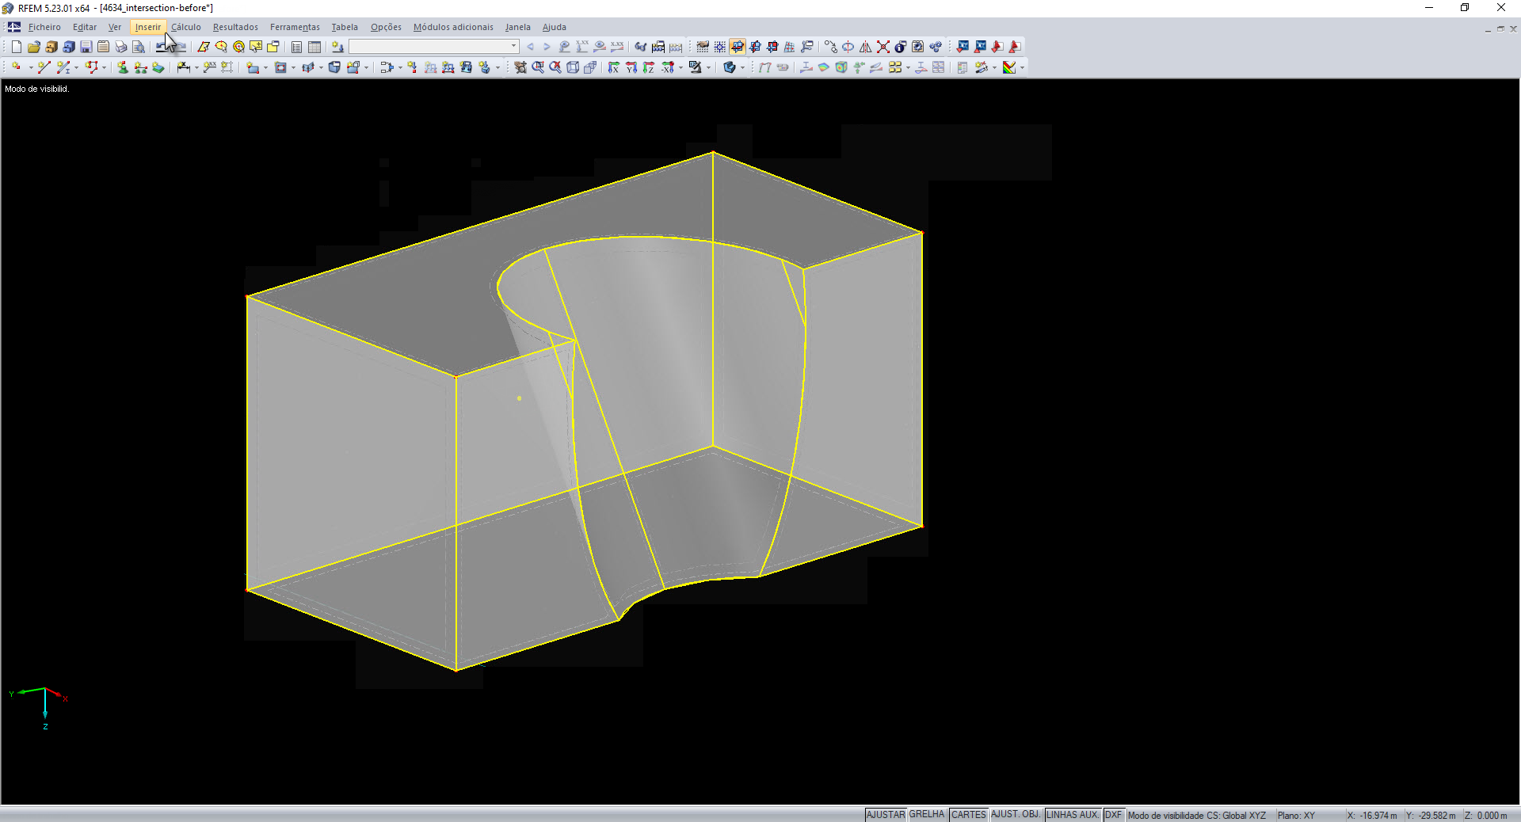Screen dimensions: 1521x822
Task: Open the Inserir menu
Action: tap(147, 27)
